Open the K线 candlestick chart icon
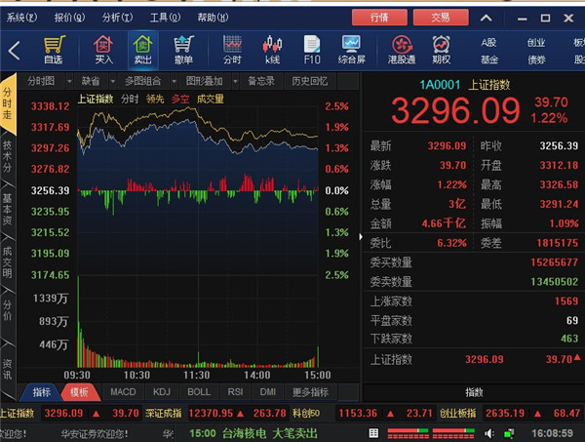 (272, 49)
